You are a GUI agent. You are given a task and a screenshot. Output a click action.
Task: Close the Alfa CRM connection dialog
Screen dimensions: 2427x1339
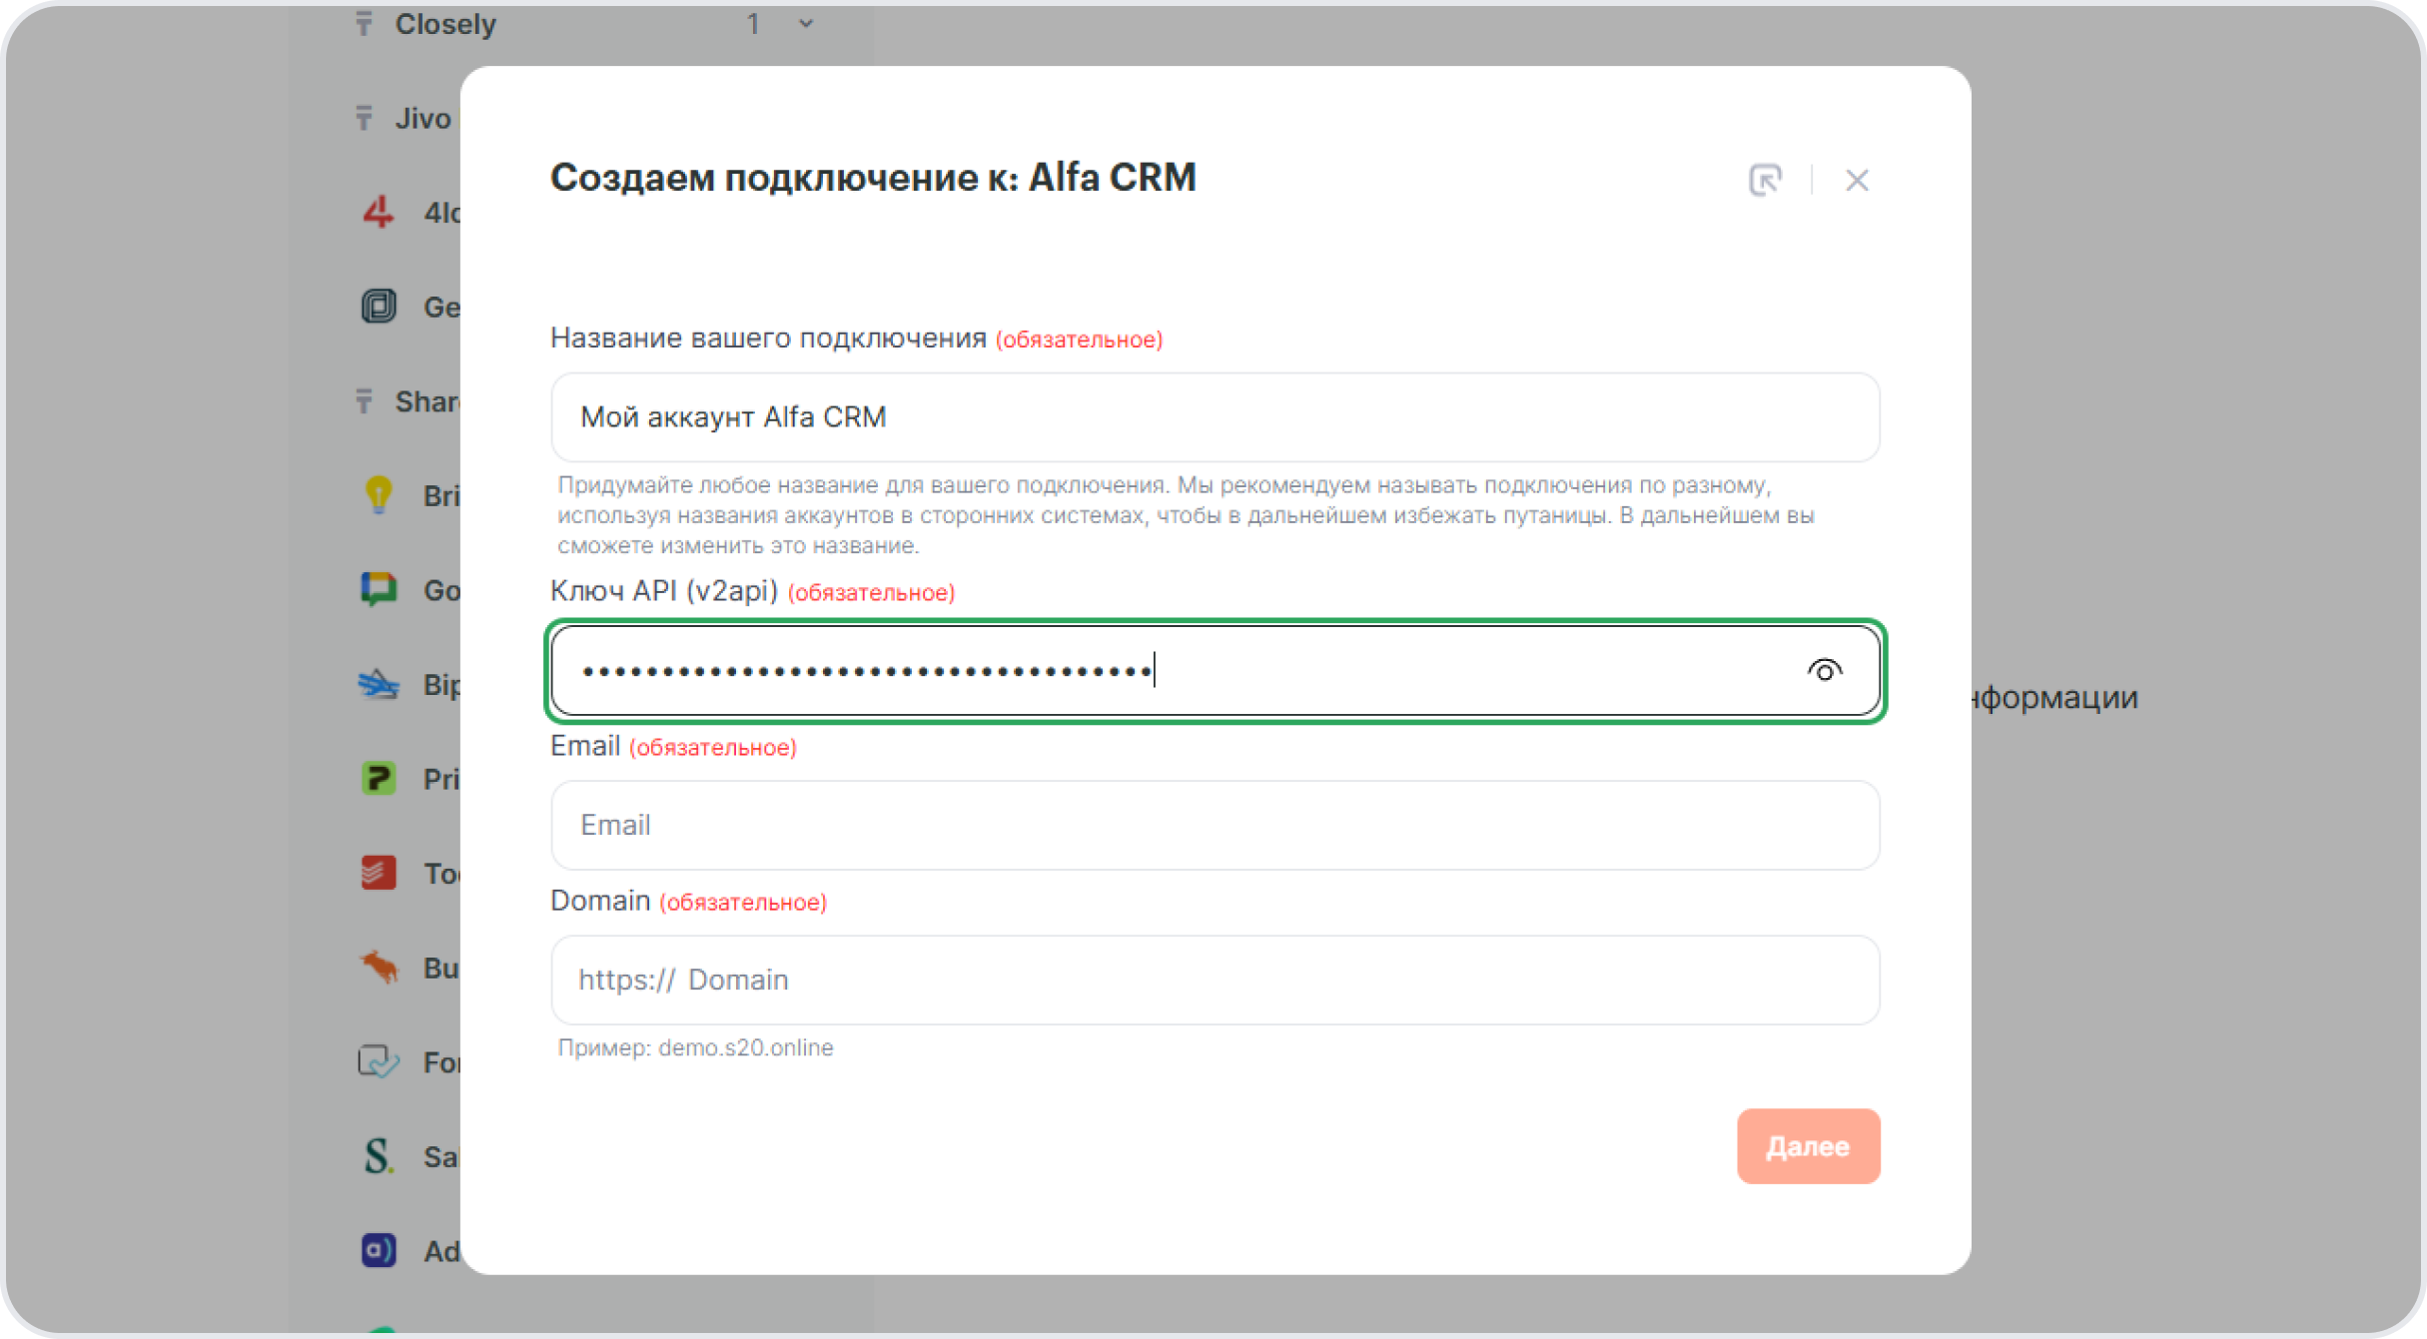(x=1857, y=180)
